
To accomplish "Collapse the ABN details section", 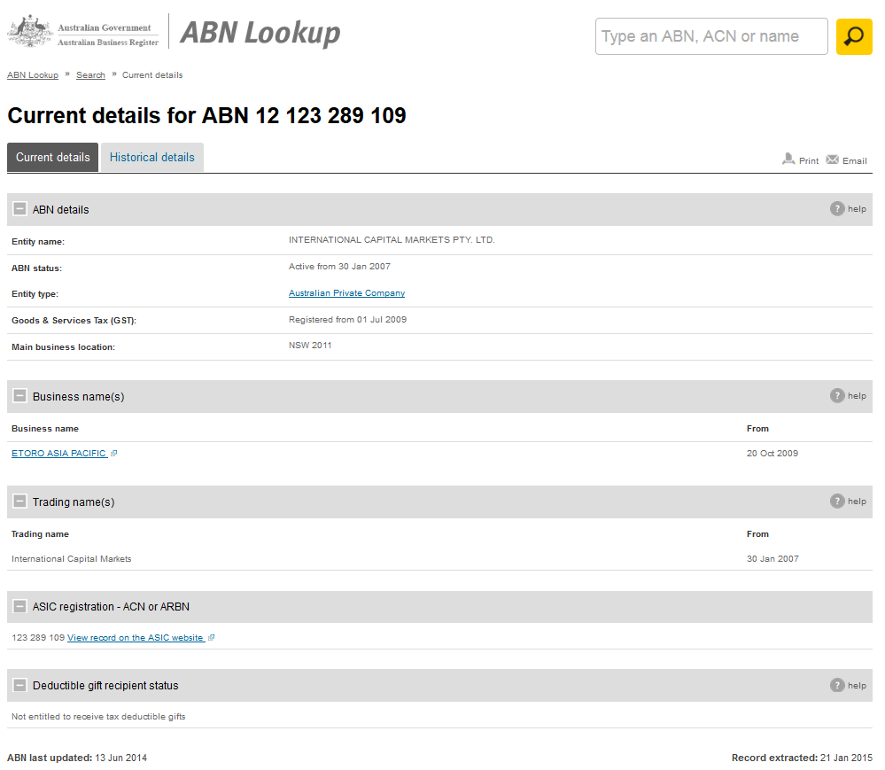I will 19,209.
